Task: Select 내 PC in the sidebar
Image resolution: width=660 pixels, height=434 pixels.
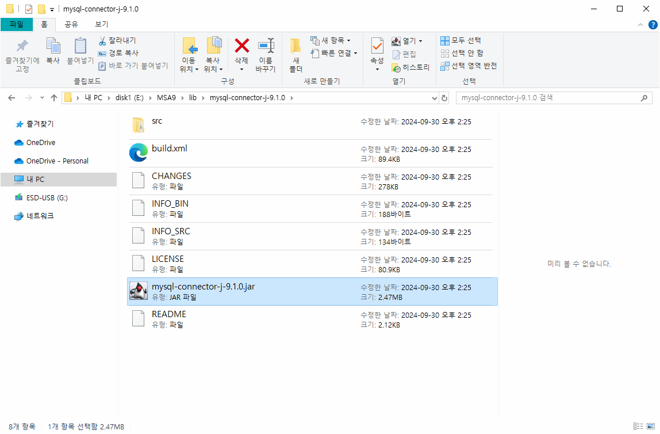Action: pyautogui.click(x=59, y=180)
